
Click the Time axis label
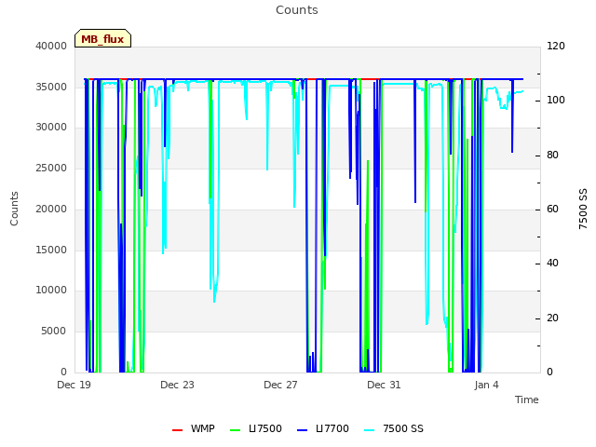(527, 400)
